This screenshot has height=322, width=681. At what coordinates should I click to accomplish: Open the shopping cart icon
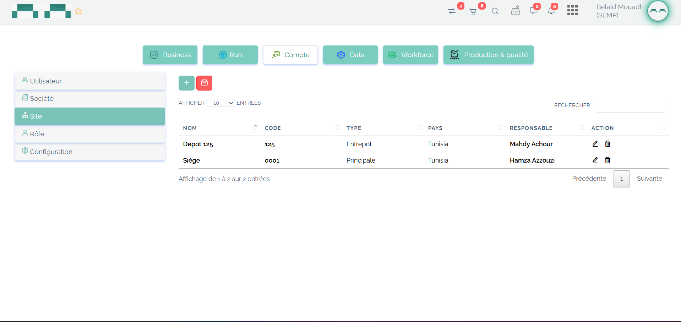tap(473, 11)
